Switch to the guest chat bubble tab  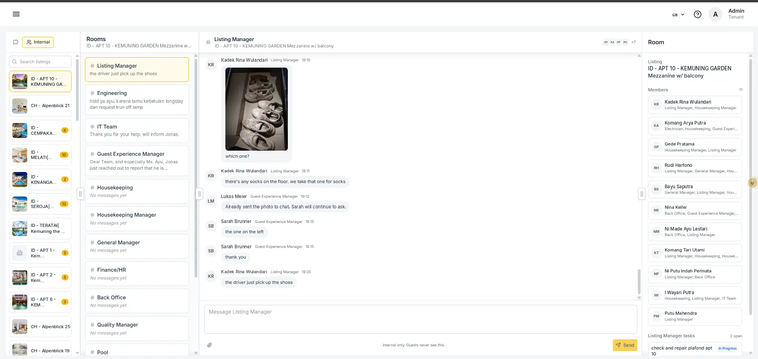16,42
